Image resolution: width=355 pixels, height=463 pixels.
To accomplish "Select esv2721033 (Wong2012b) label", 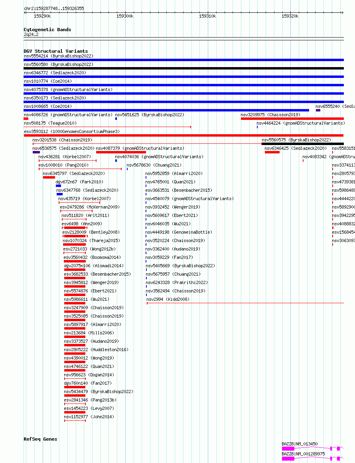I will pyautogui.click(x=90, y=249).
